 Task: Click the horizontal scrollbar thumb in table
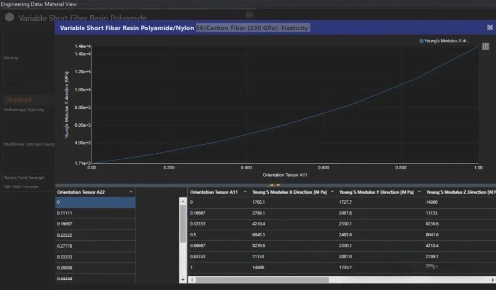tap(262, 279)
